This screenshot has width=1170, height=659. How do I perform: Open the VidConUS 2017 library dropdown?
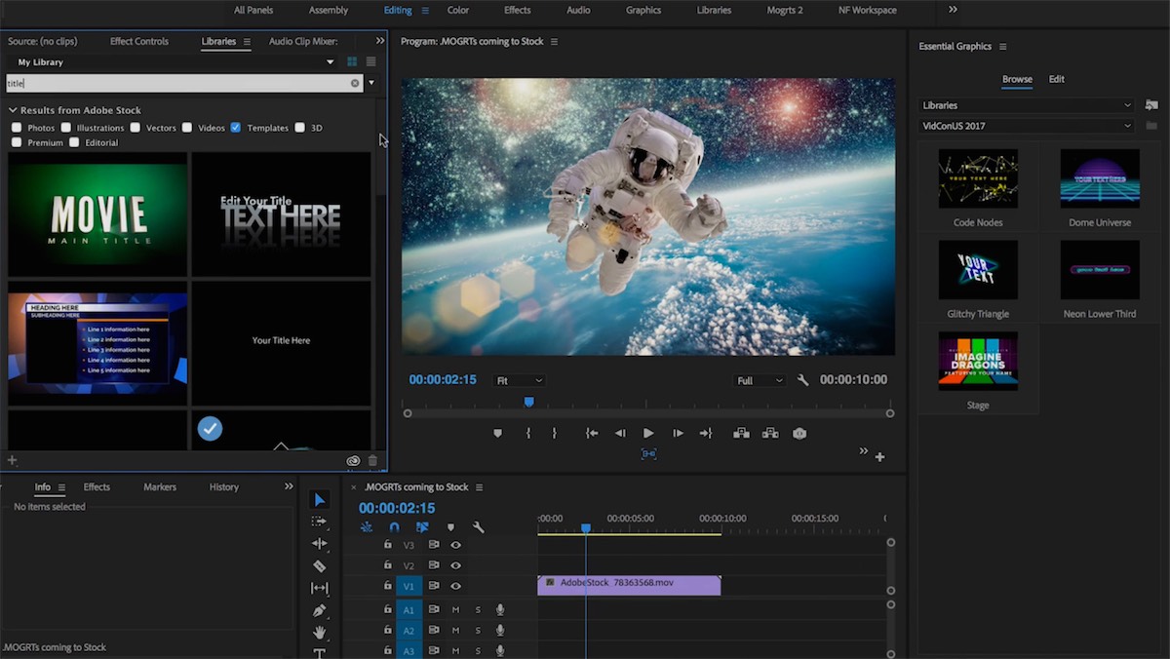[x=1026, y=125]
